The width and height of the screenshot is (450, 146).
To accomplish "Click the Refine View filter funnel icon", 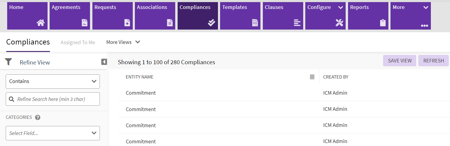I will click(x=8, y=62).
